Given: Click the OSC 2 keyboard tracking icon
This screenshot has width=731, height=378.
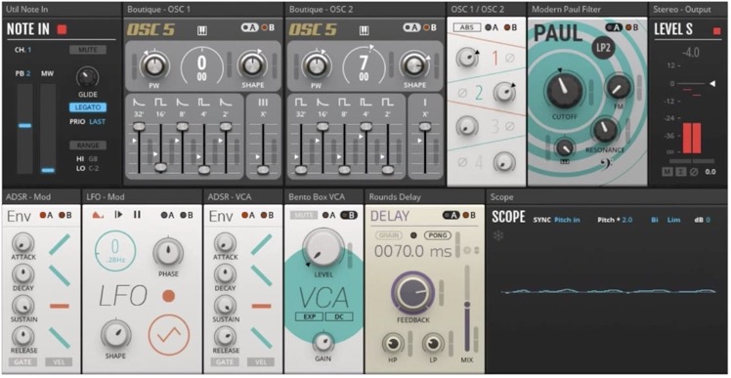Looking at the screenshot, I should pos(365,30).
